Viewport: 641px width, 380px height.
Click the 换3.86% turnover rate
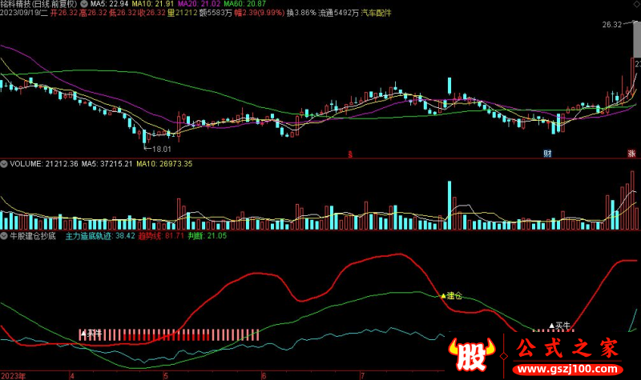pyautogui.click(x=301, y=13)
